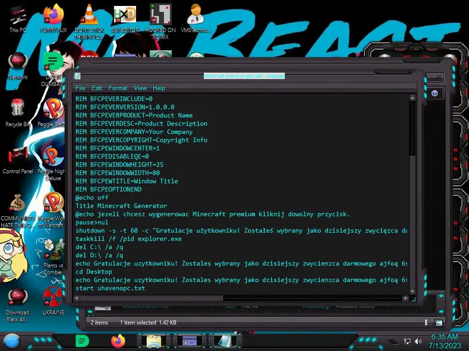The width and height of the screenshot is (469, 351).
Task: Click the line 'del C:\ /a /q'
Action: click(99, 247)
